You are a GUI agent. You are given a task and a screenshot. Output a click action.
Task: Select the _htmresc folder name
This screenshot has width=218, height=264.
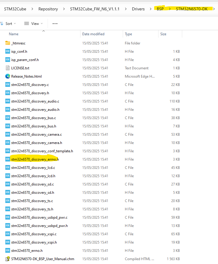[18, 43]
